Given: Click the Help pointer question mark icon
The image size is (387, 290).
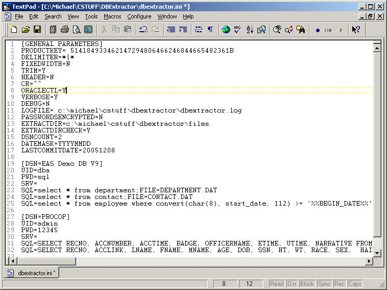Looking at the screenshot, I should point(356,30).
